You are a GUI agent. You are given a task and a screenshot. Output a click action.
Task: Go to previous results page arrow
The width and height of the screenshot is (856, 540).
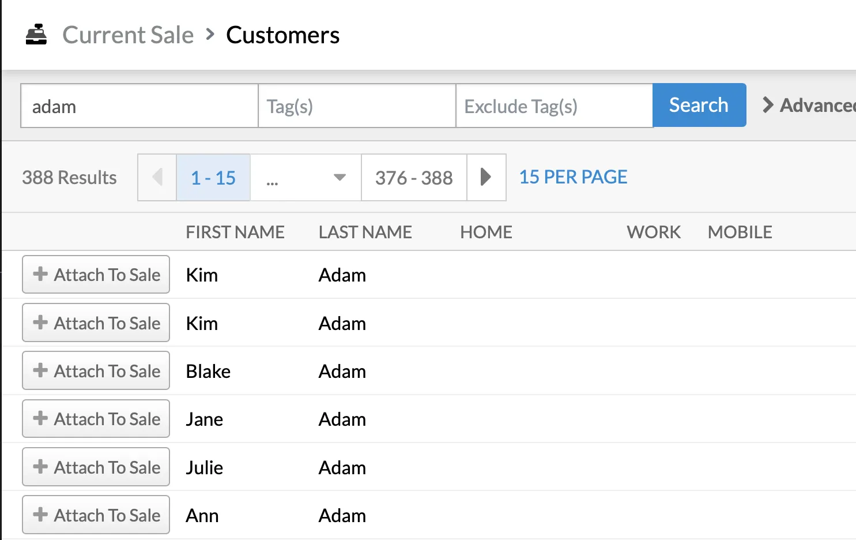157,177
